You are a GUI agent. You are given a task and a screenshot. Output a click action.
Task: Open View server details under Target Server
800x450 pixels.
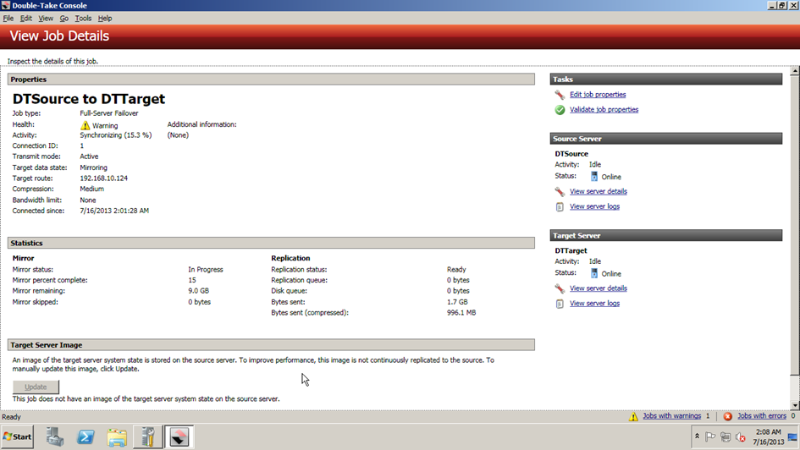pos(598,288)
